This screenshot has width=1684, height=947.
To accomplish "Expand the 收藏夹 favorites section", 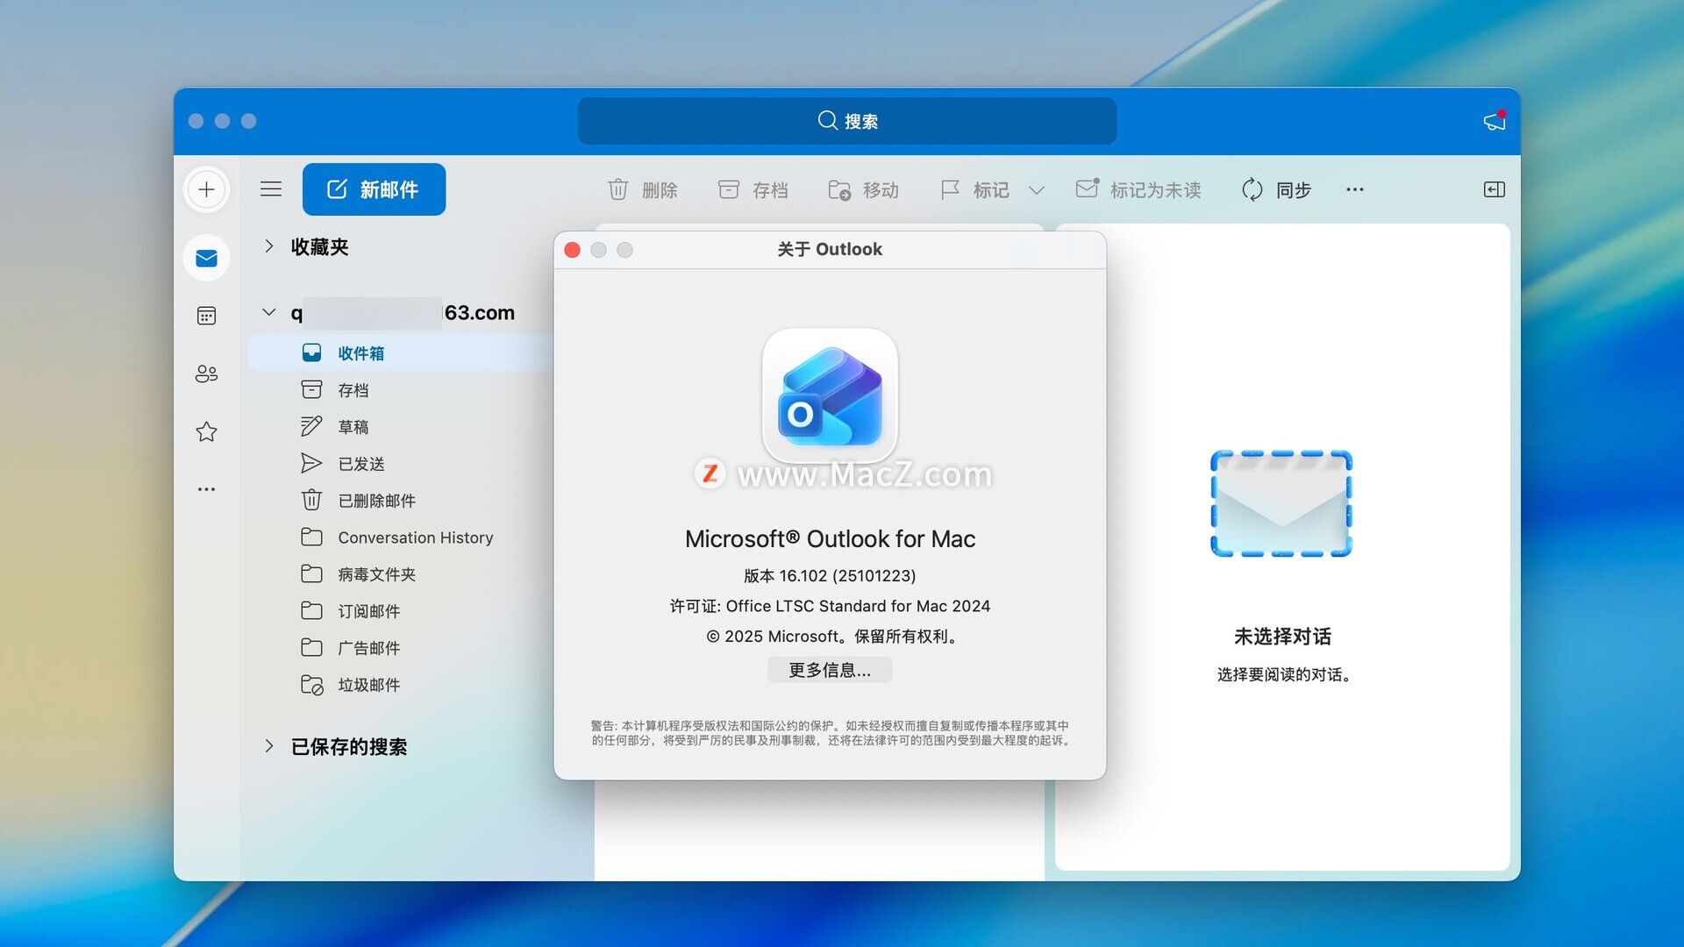I will pyautogui.click(x=269, y=246).
